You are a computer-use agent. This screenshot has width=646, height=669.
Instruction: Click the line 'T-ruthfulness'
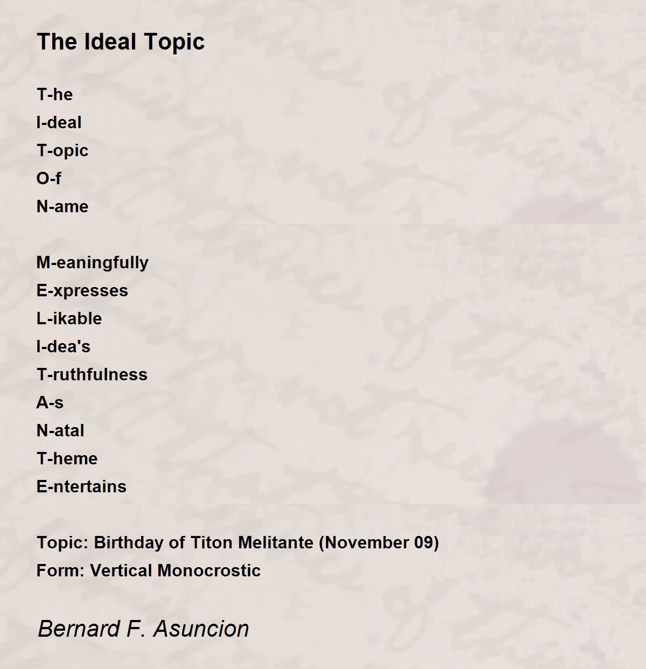[92, 374]
